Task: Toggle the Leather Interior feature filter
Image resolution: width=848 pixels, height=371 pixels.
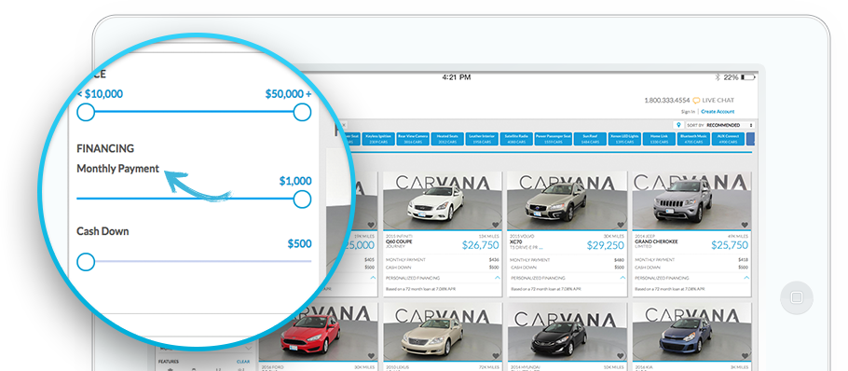Action: pyautogui.click(x=482, y=139)
